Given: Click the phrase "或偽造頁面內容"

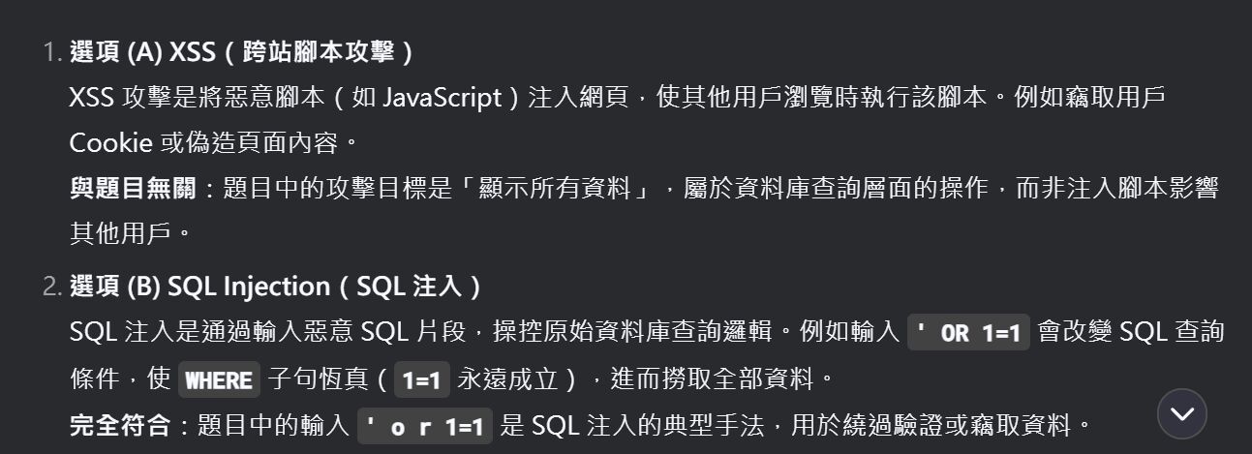Looking at the screenshot, I should pos(252,143).
